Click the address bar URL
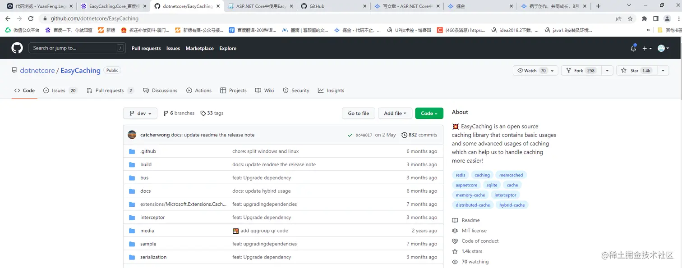This screenshot has height=268, width=682. [x=94, y=18]
